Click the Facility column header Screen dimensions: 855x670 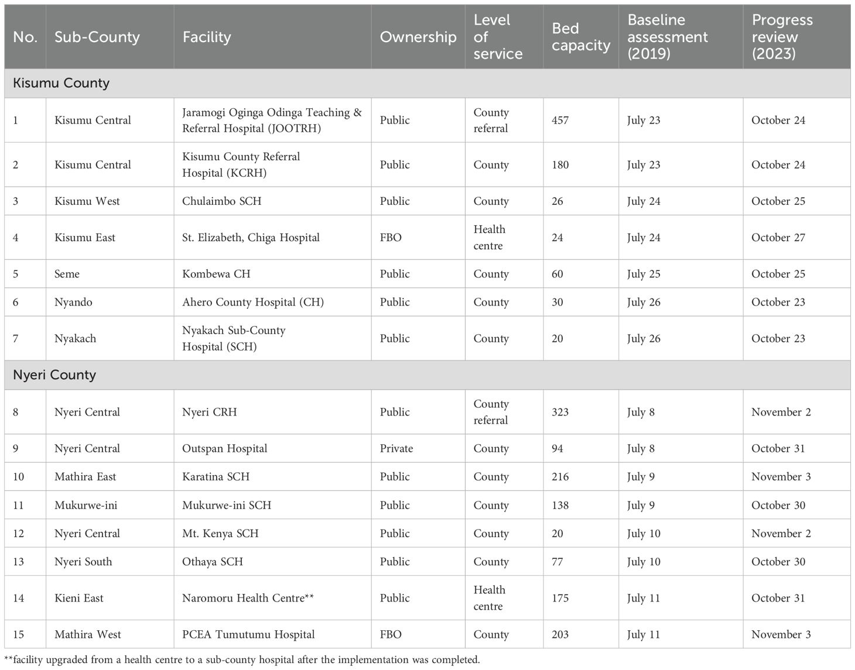tap(207, 37)
